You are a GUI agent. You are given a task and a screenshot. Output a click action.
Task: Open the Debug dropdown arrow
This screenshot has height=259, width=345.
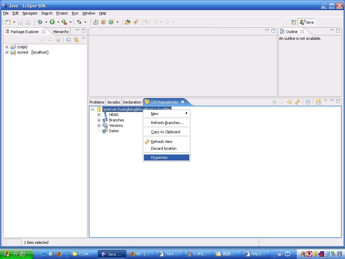pos(46,22)
